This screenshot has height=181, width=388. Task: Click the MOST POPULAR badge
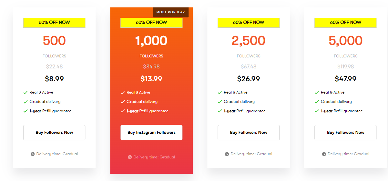click(171, 12)
